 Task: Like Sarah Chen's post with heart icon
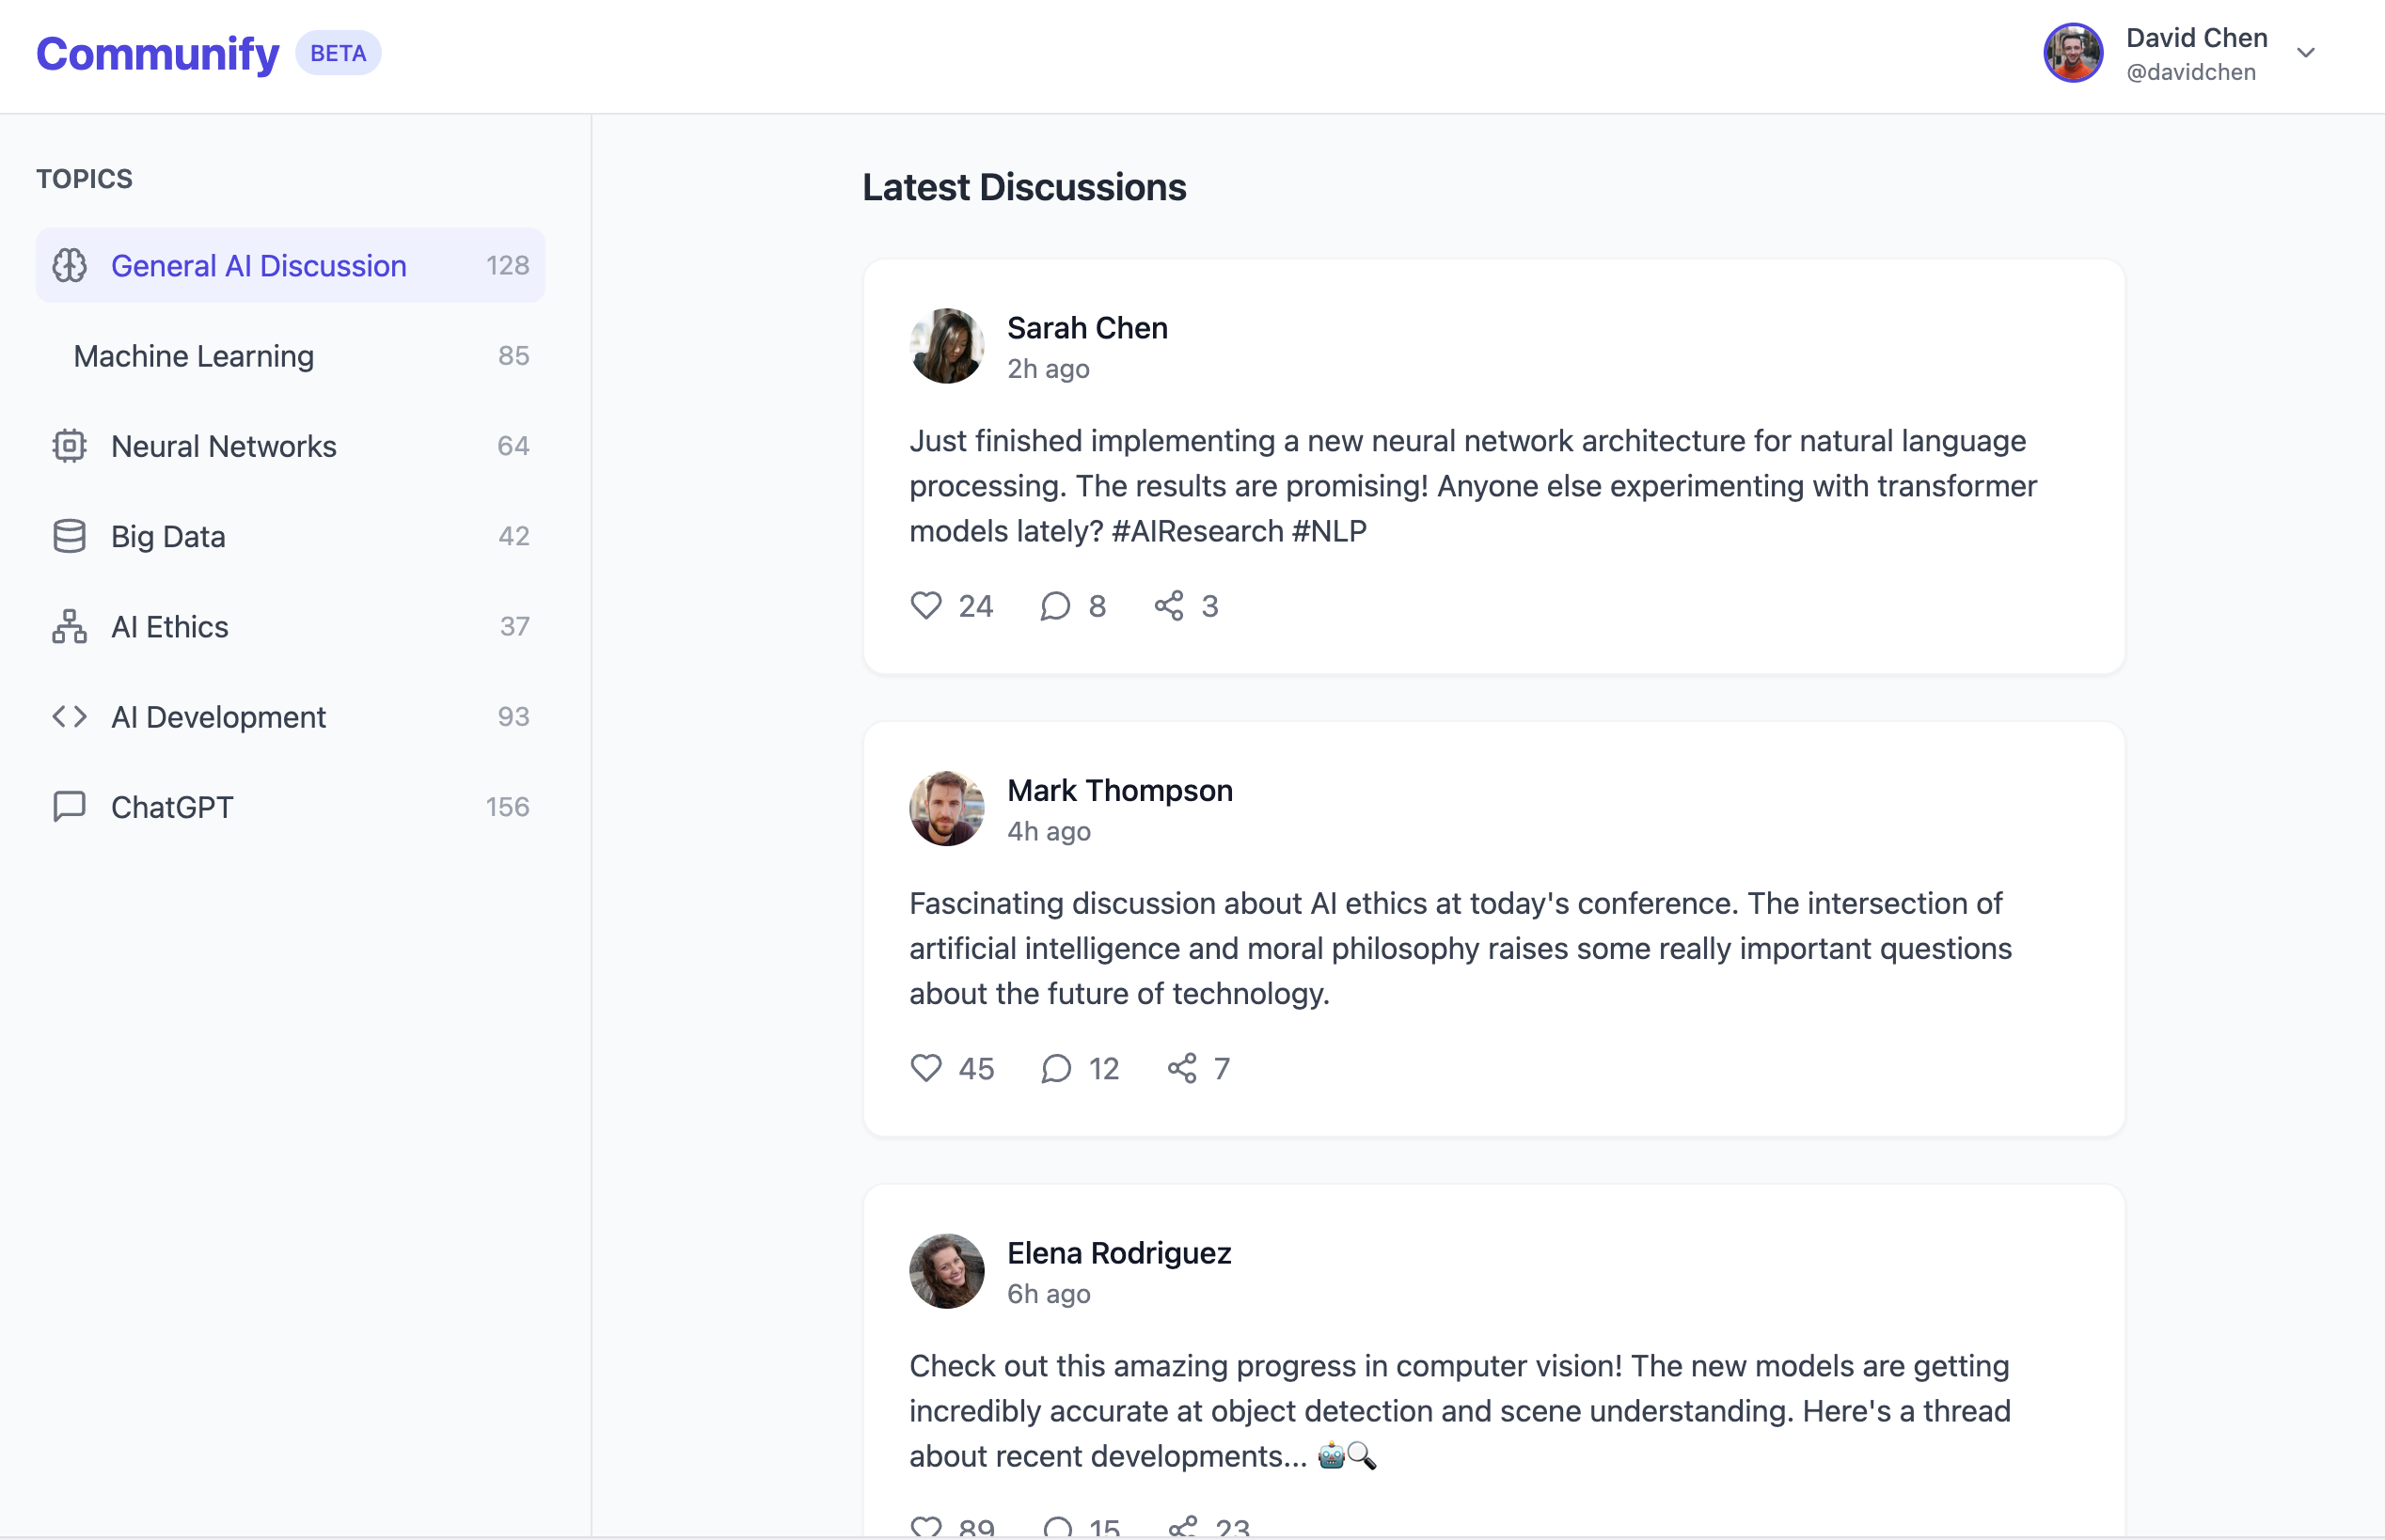(926, 605)
